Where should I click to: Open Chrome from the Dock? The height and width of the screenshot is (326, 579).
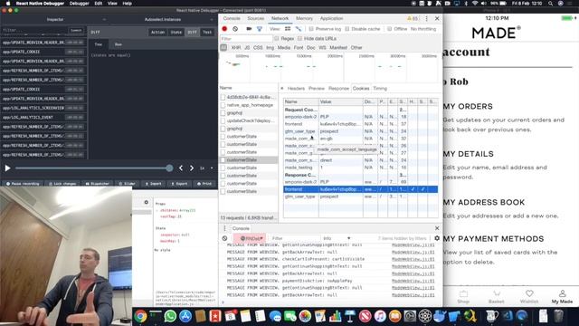coord(140,316)
